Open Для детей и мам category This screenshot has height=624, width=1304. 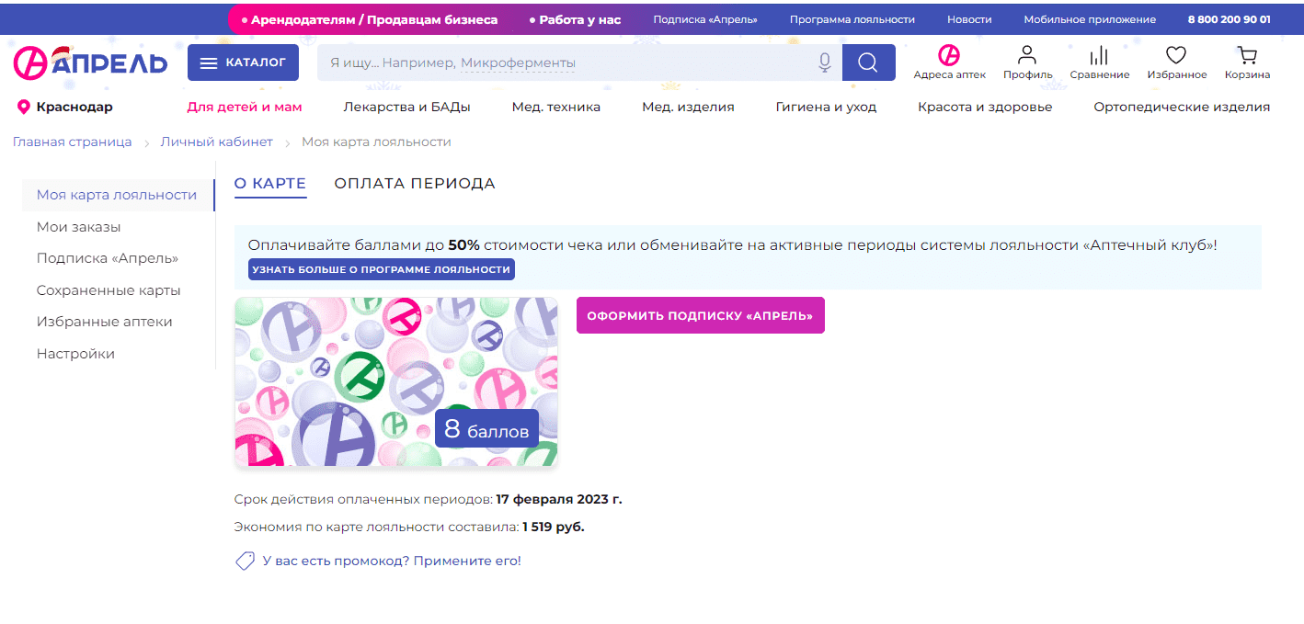245,107
